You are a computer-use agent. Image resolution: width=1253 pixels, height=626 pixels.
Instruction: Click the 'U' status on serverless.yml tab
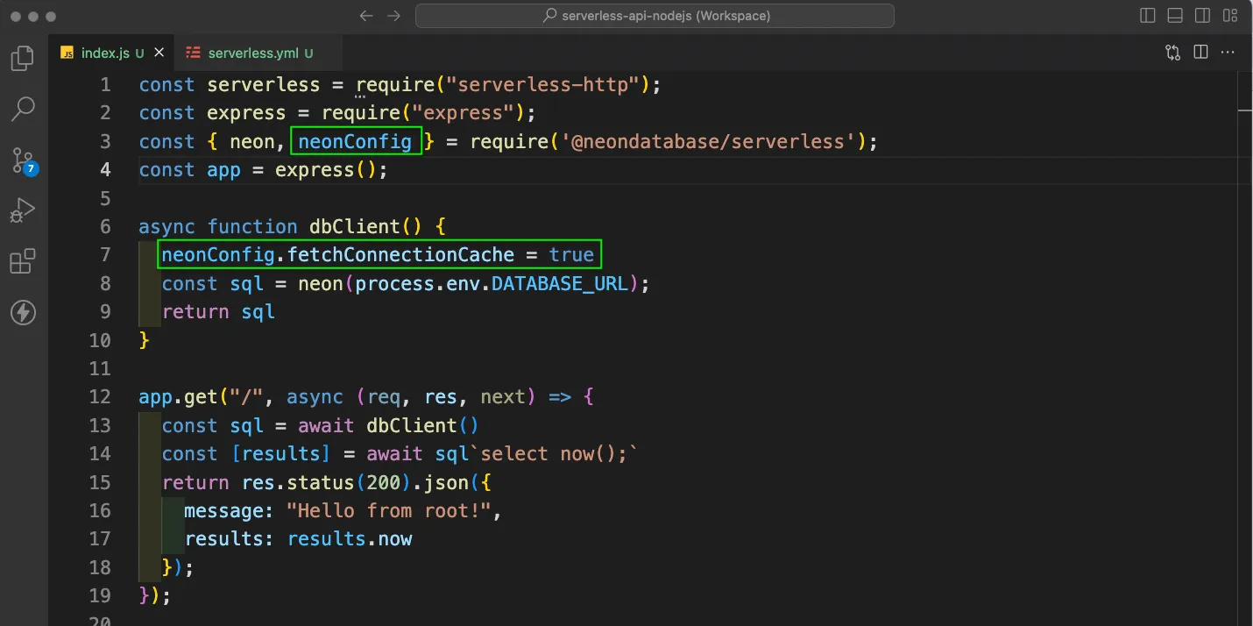tap(308, 53)
